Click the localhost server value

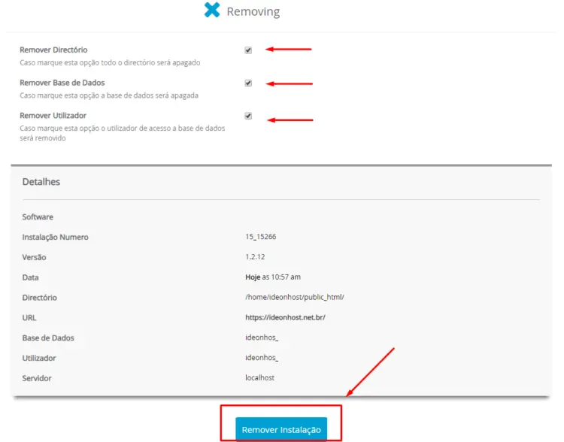point(259,377)
